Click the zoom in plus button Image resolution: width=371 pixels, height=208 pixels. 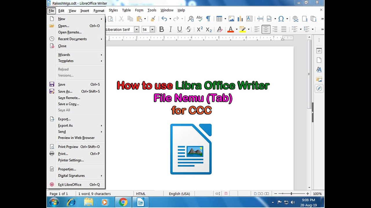[x=308, y=194]
